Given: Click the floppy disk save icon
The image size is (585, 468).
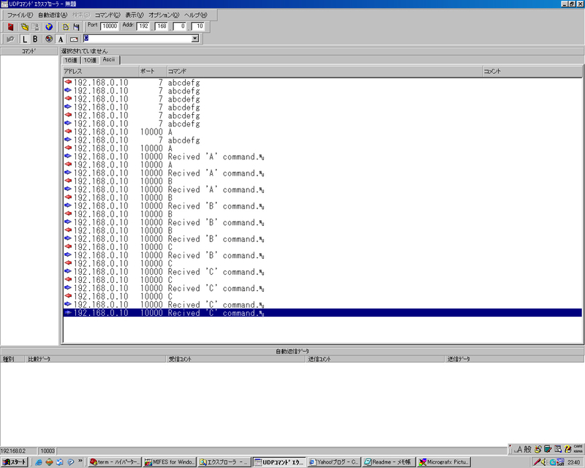Looking at the screenshot, I should click(76, 27).
